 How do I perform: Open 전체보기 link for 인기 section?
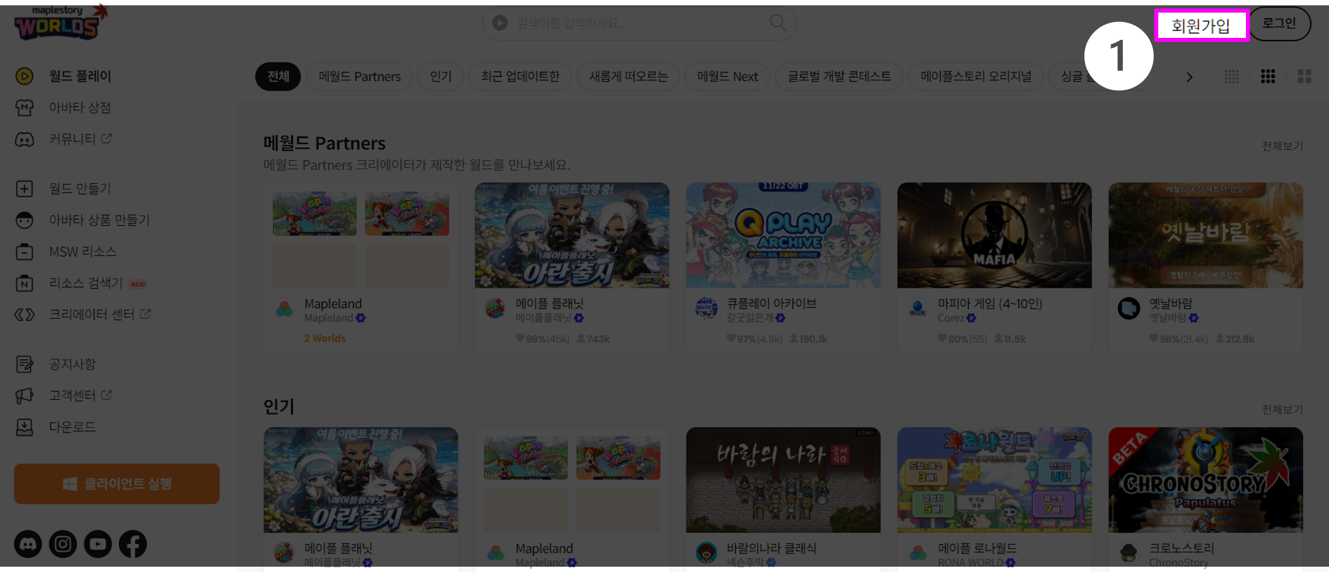click(x=1282, y=410)
